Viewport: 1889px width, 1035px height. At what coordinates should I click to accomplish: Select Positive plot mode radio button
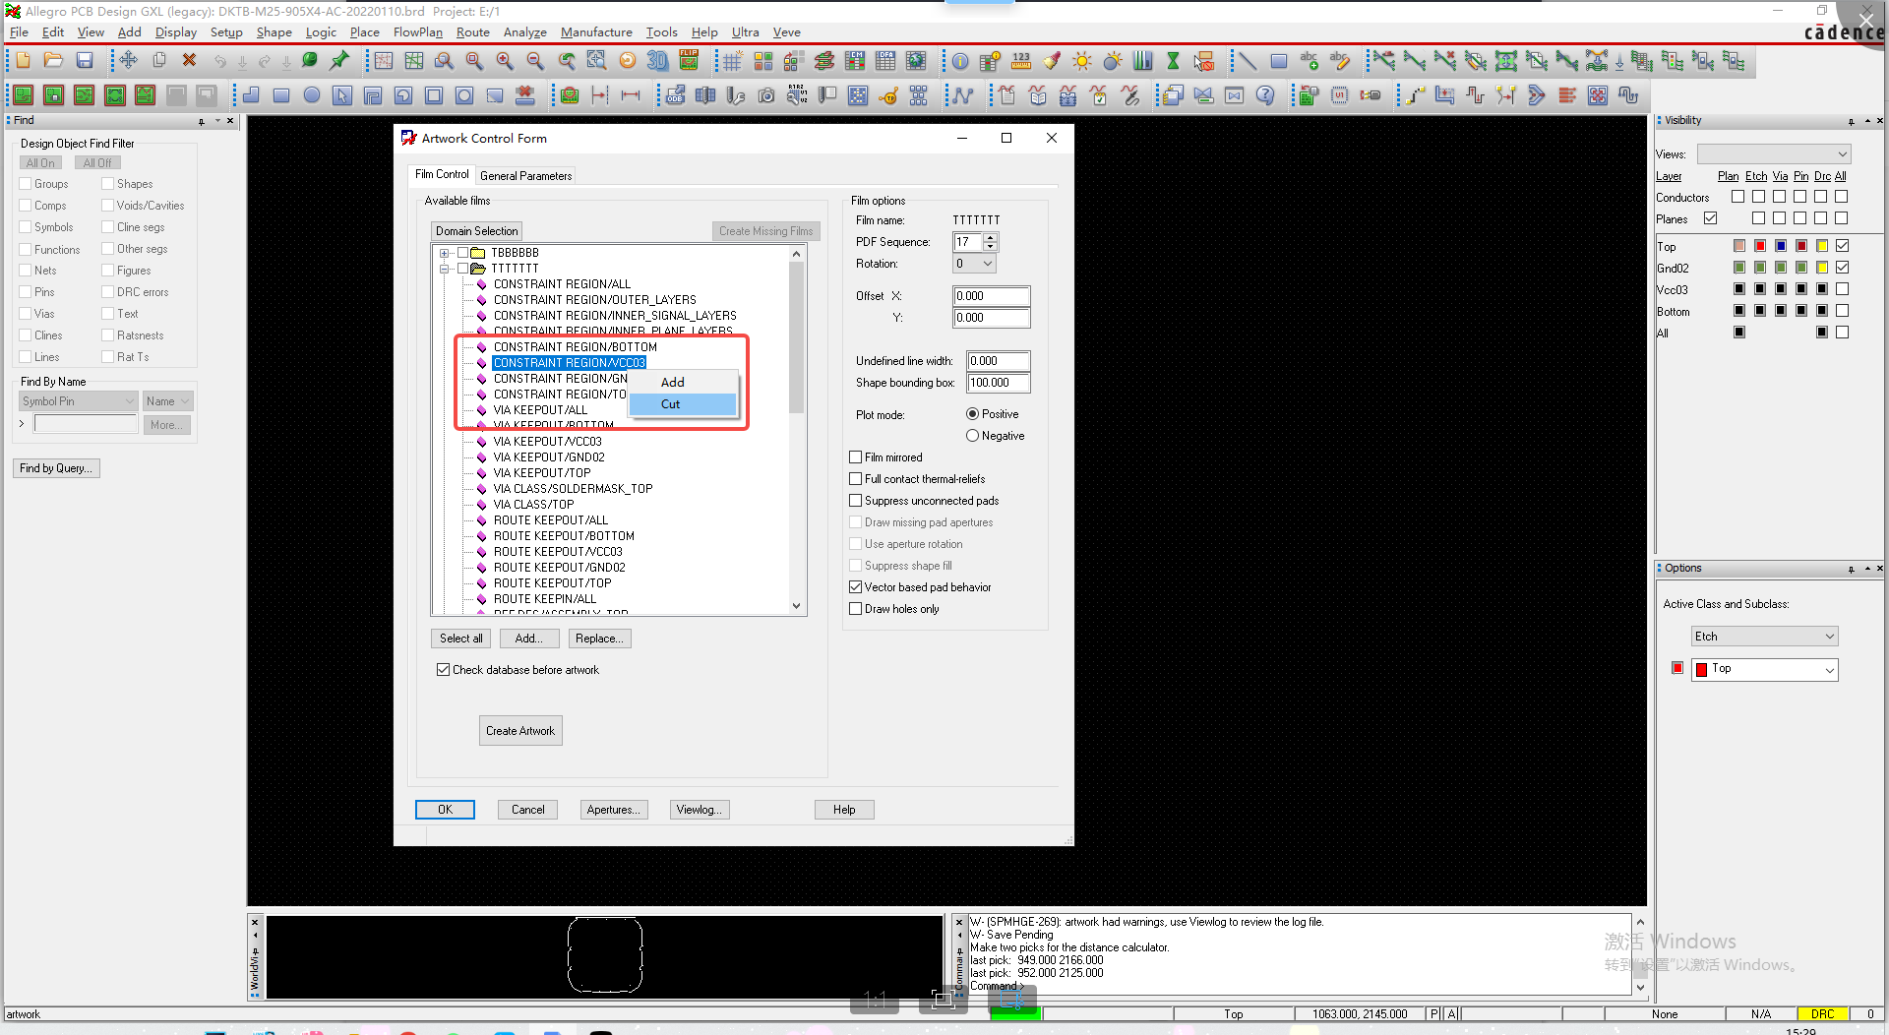tap(972, 414)
